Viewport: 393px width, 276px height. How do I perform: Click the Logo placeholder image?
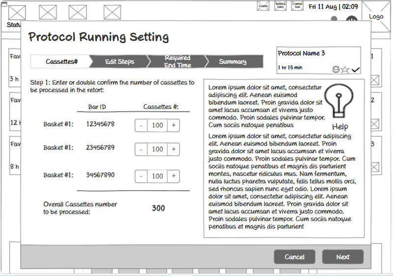(x=376, y=16)
